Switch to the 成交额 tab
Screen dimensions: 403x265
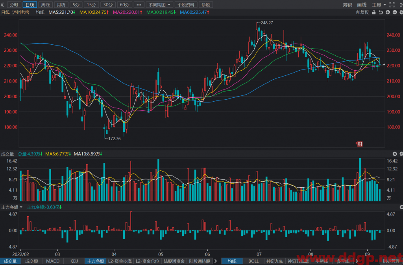pyautogui.click(x=31, y=261)
